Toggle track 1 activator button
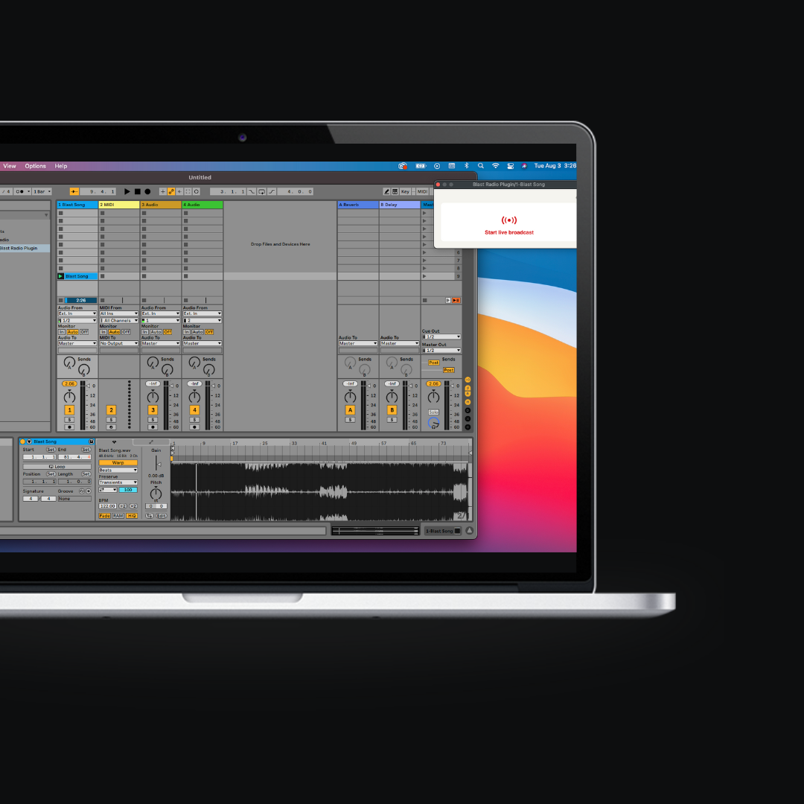804x804 pixels. 69,410
